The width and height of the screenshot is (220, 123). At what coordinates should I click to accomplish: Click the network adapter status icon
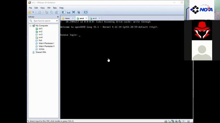pyautogui.click(x=173, y=121)
